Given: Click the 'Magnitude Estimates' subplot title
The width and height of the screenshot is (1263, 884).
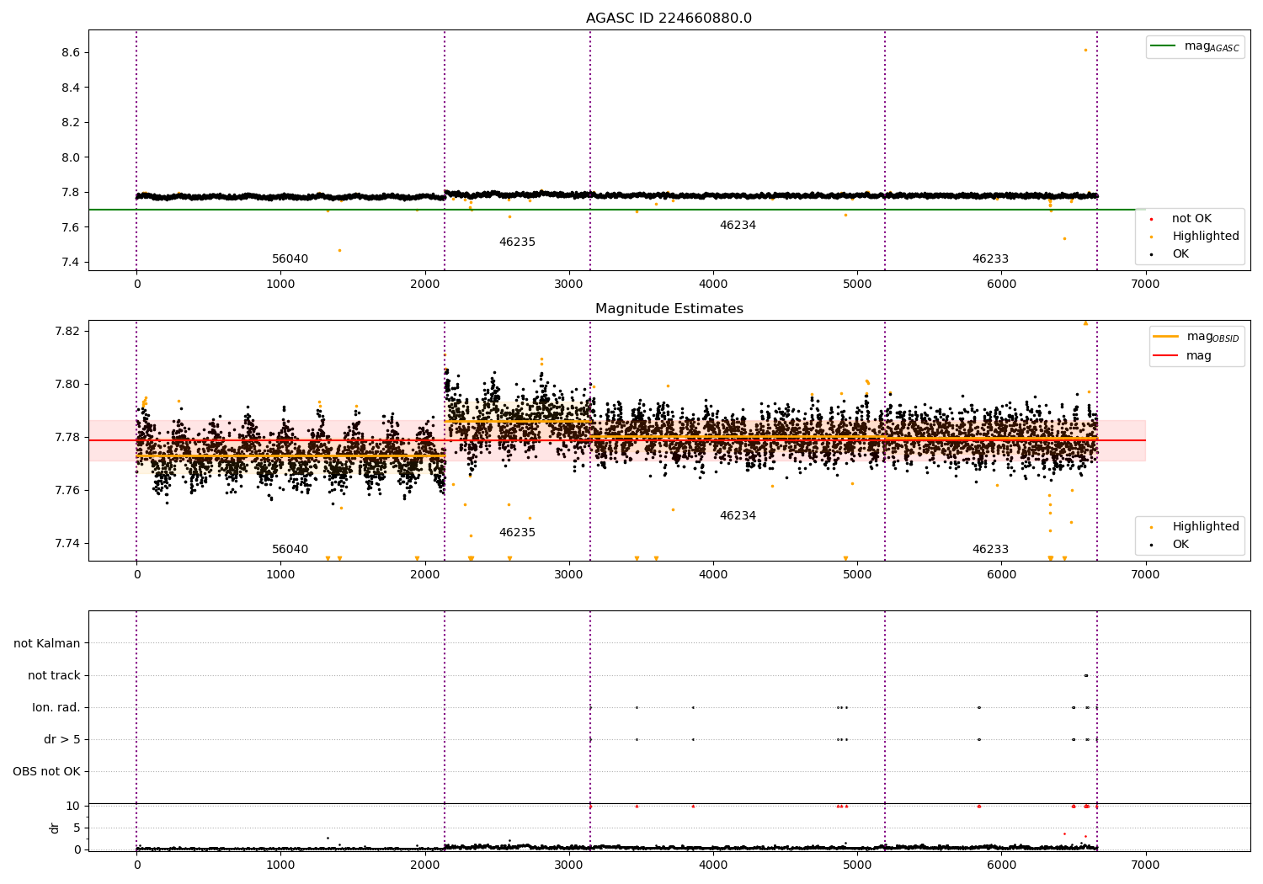Looking at the screenshot, I should click(x=669, y=309).
